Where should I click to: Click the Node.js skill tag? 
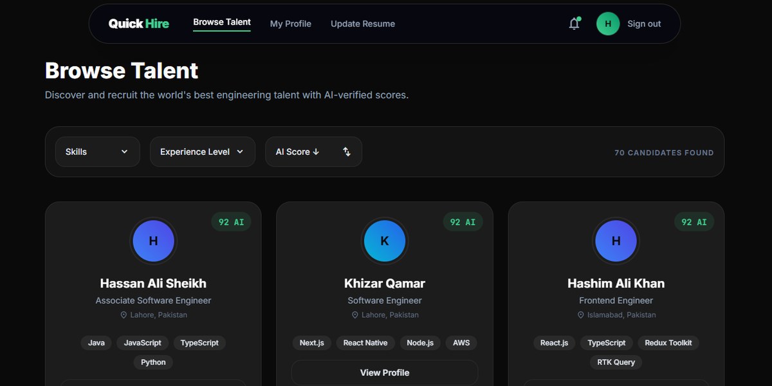click(x=420, y=343)
